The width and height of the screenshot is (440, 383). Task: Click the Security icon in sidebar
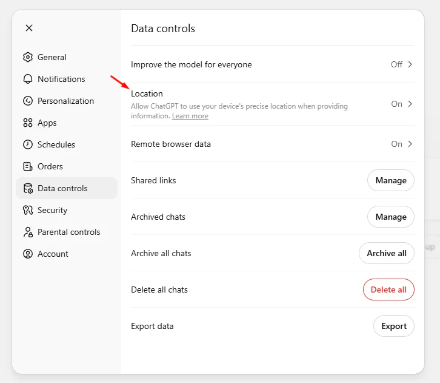pyautogui.click(x=27, y=210)
